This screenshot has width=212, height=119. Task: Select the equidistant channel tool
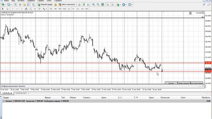26,9
